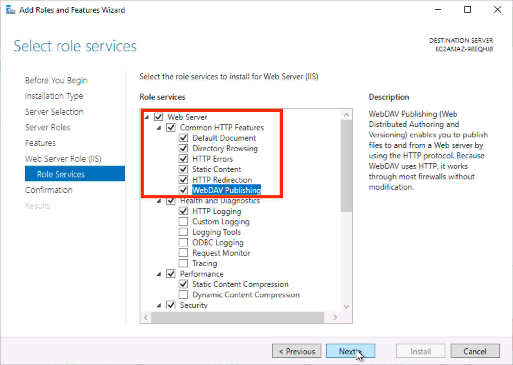Uncheck the HTTP Errors checkbox
Screen dimensions: 513x365
pos(183,159)
